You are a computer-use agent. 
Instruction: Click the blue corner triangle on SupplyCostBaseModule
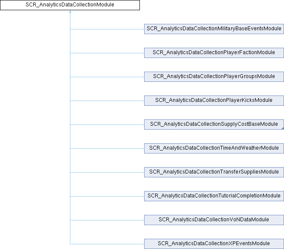[282, 128]
